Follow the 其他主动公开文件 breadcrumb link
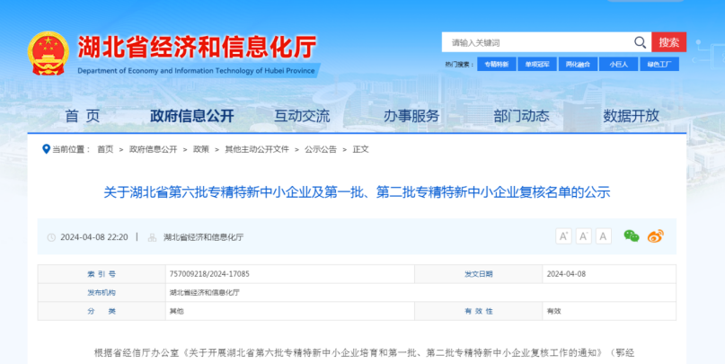 (x=257, y=149)
